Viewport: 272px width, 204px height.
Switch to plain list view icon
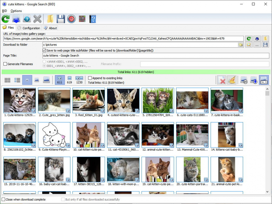[7, 80]
